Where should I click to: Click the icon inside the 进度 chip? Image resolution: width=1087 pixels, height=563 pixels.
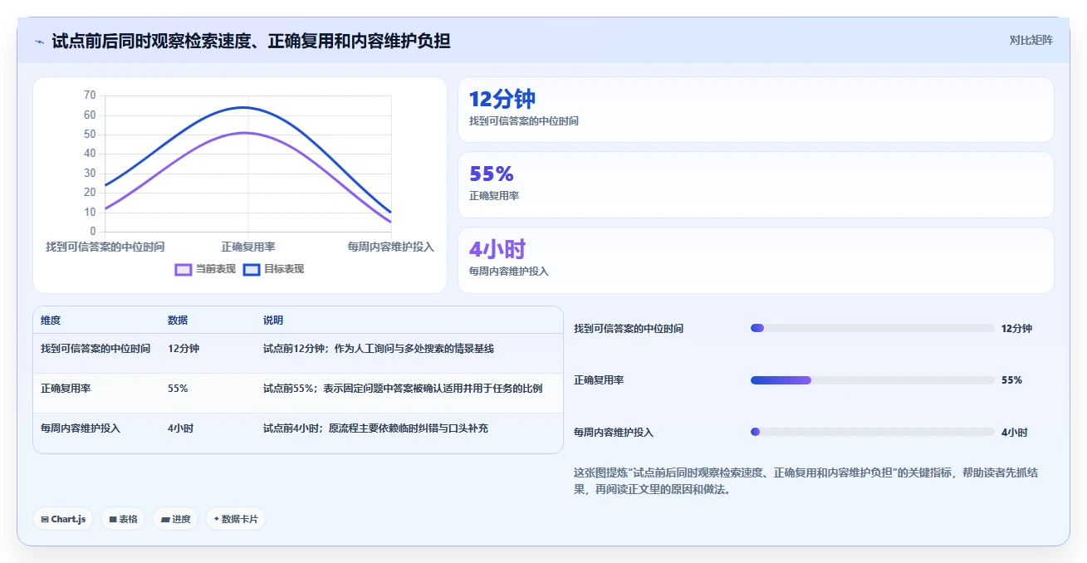tap(165, 519)
